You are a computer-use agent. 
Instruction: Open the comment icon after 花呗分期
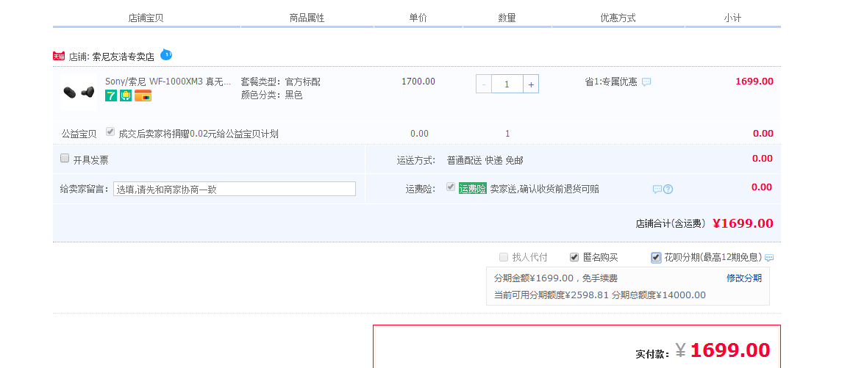click(769, 258)
